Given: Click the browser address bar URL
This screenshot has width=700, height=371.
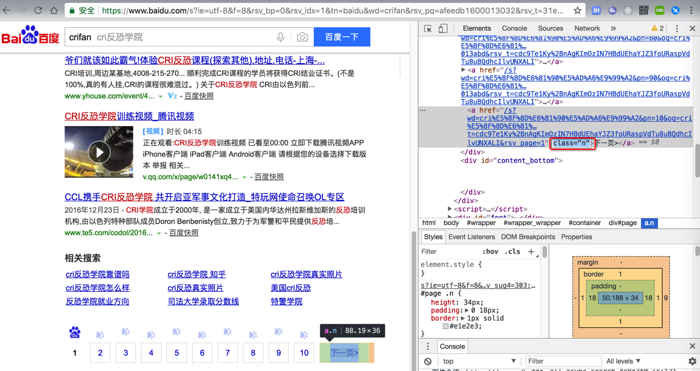Looking at the screenshot, I should click(333, 10).
